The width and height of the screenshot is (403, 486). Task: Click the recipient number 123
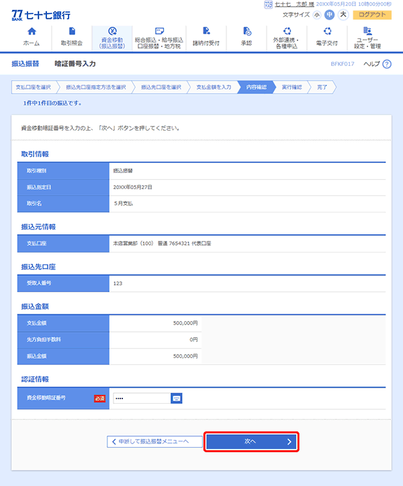[118, 283]
